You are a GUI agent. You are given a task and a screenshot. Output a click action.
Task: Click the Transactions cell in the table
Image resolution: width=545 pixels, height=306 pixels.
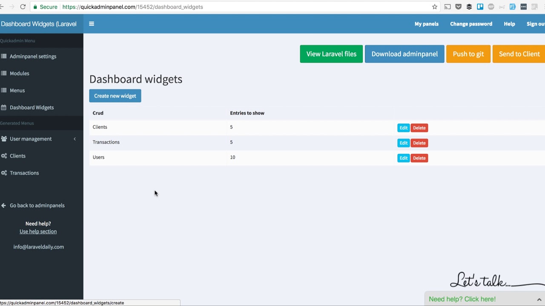coord(106,142)
